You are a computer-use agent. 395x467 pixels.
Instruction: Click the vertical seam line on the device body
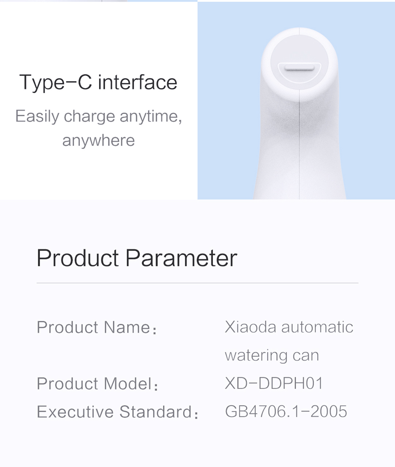pyautogui.click(x=299, y=149)
